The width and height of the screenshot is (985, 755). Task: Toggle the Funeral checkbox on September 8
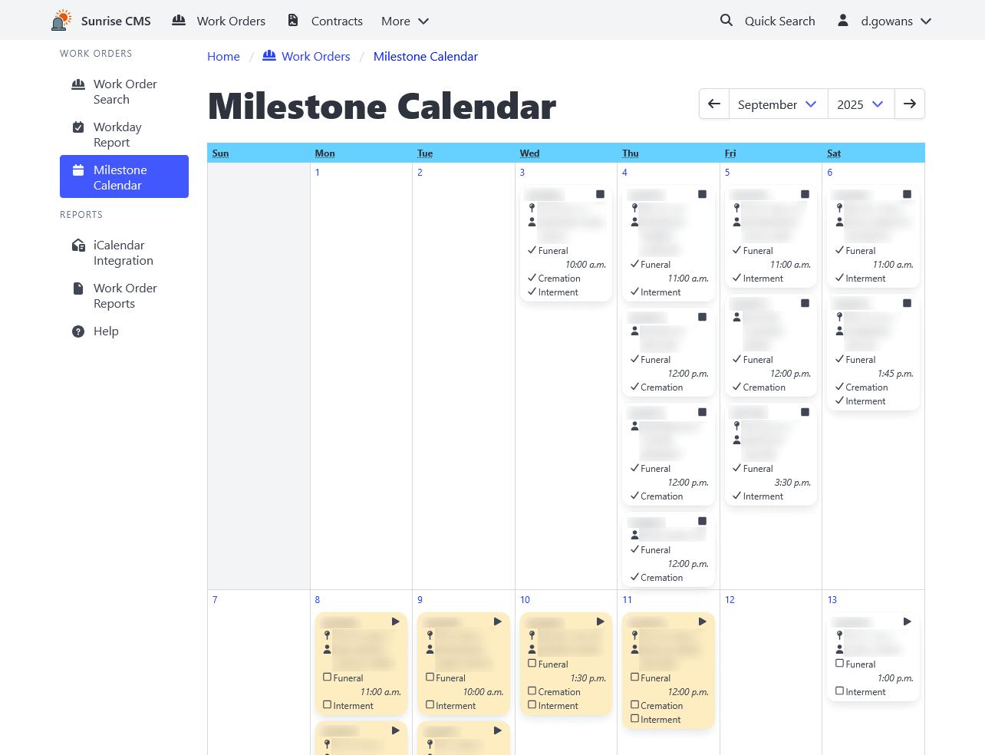tap(328, 678)
